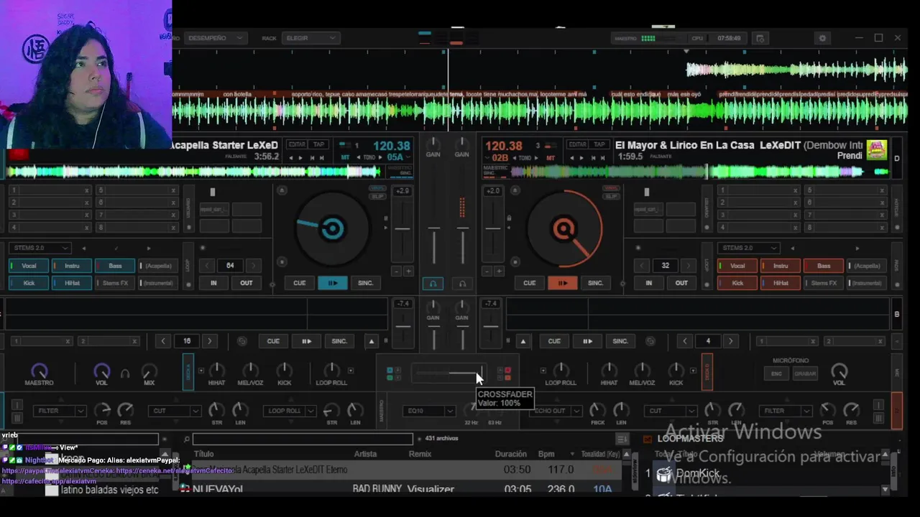
Task: Click right deck pitch plus button
Action: click(499, 271)
